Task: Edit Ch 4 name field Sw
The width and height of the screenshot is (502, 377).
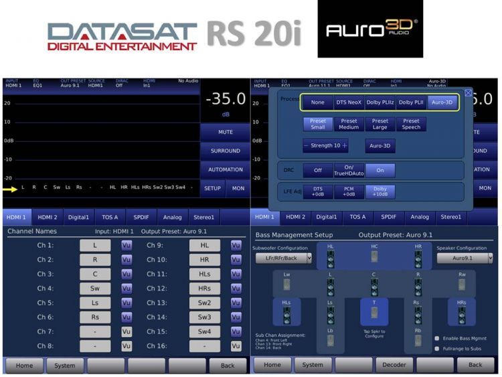Action: point(95,289)
